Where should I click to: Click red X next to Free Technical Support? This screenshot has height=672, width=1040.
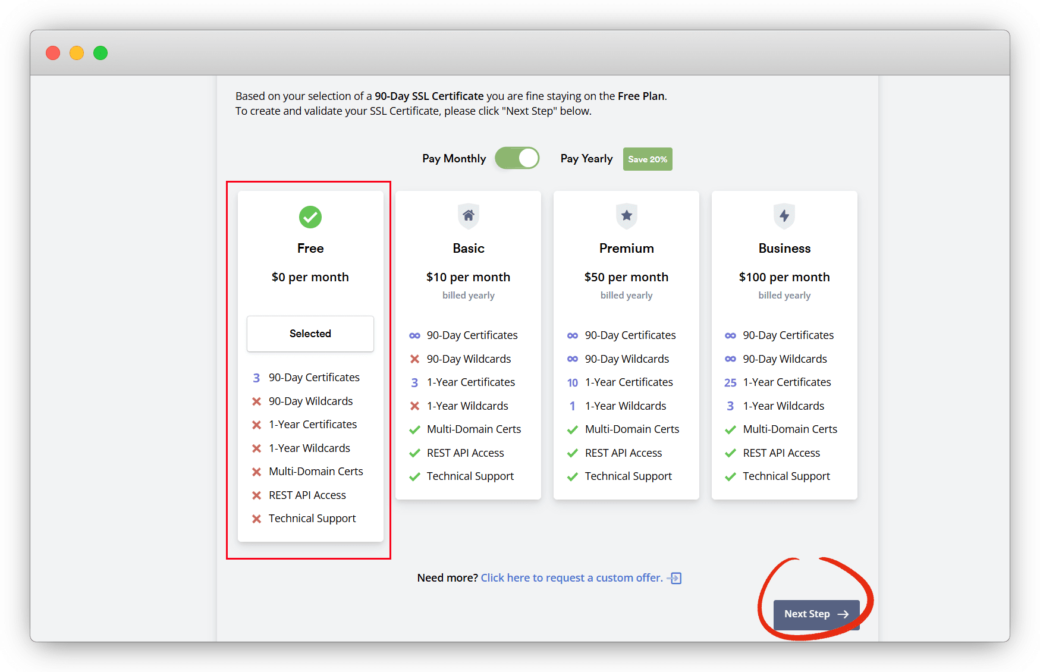pyautogui.click(x=256, y=519)
